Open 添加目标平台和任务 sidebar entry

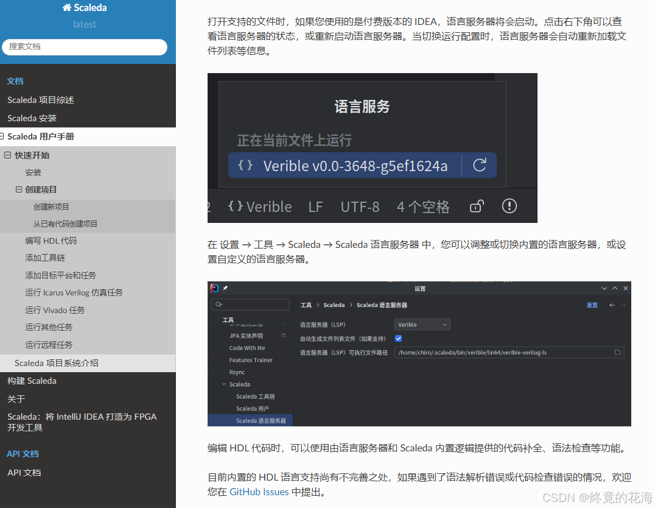[x=61, y=275]
